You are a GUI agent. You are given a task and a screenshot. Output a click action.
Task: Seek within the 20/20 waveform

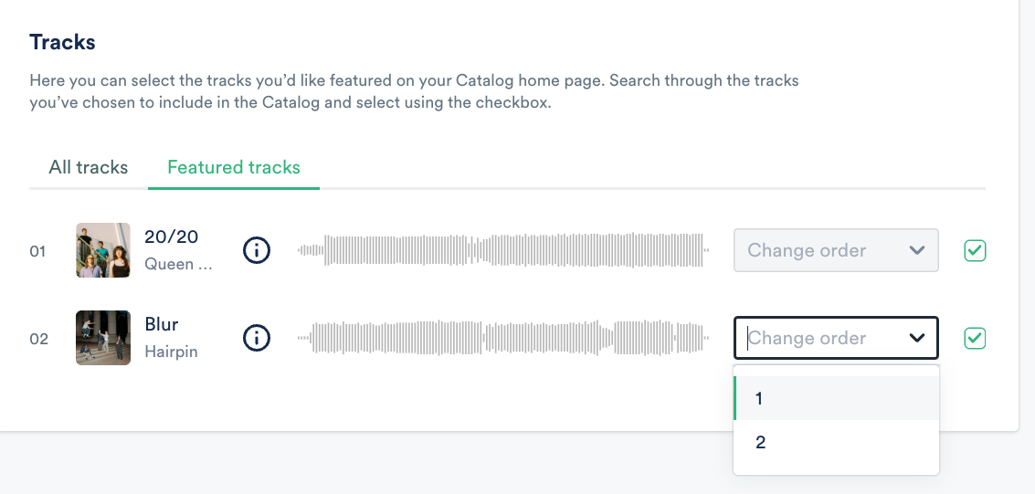pyautogui.click(x=502, y=250)
